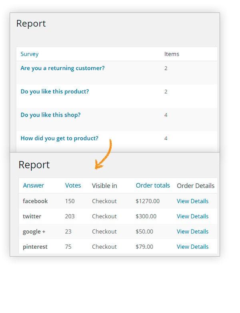Open 'Do you like this product?' survey
240x313 pixels.
coord(54,92)
